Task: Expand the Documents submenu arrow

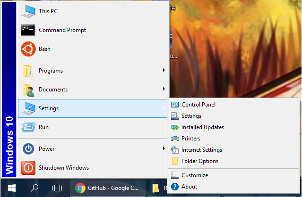Action: pos(164,89)
